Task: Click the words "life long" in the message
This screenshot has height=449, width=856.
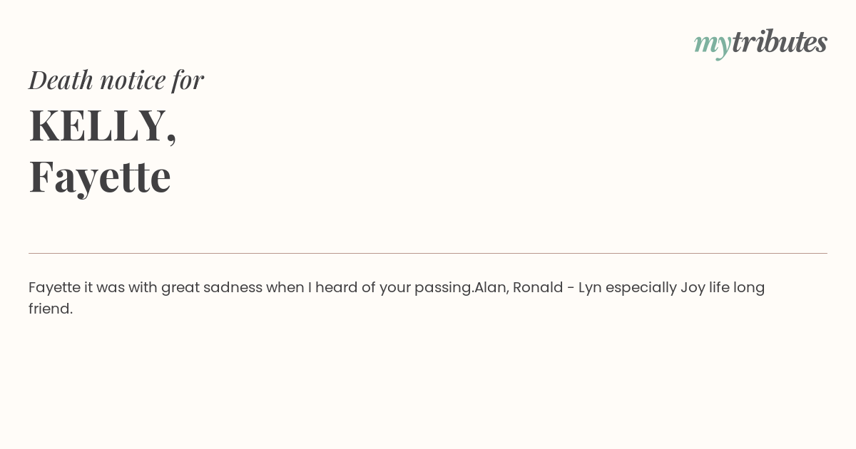Action: 738,288
